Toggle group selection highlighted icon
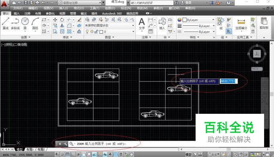This screenshot has width=274, height=157. click(x=229, y=31)
